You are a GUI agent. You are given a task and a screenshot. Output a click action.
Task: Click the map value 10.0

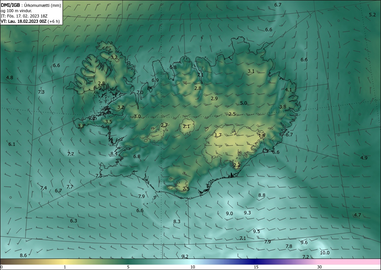[325, 253]
